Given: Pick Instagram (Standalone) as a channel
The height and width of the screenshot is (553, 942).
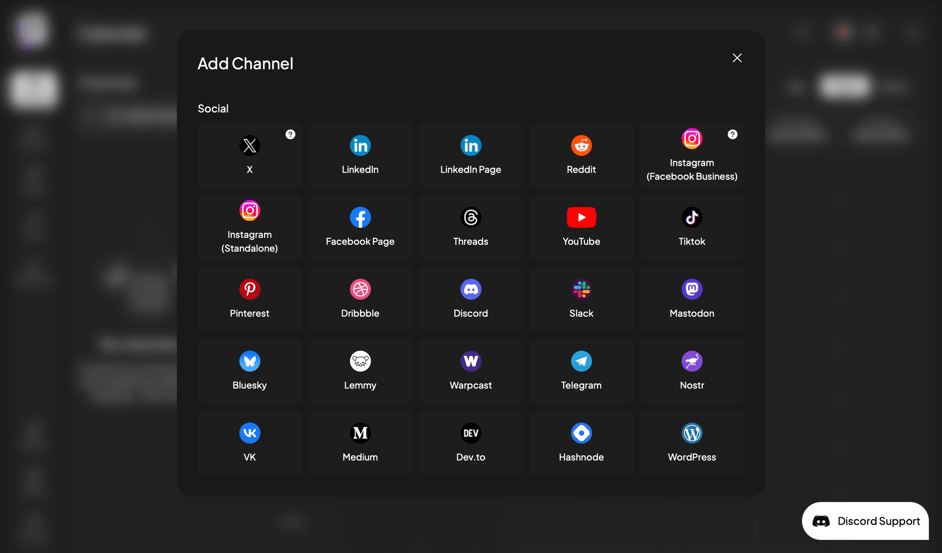Looking at the screenshot, I should pos(249,227).
